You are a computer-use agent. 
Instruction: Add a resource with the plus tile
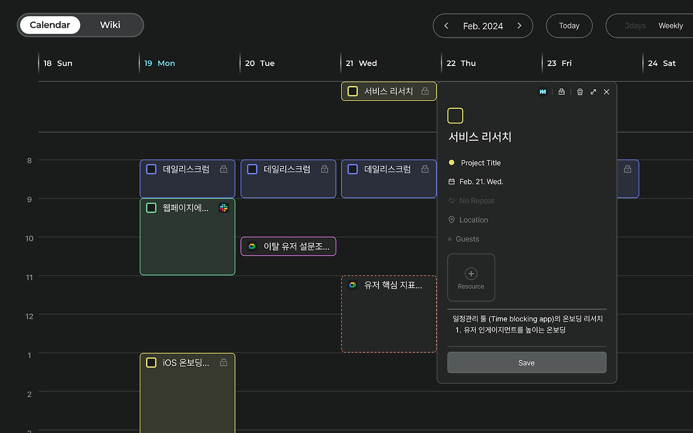471,278
